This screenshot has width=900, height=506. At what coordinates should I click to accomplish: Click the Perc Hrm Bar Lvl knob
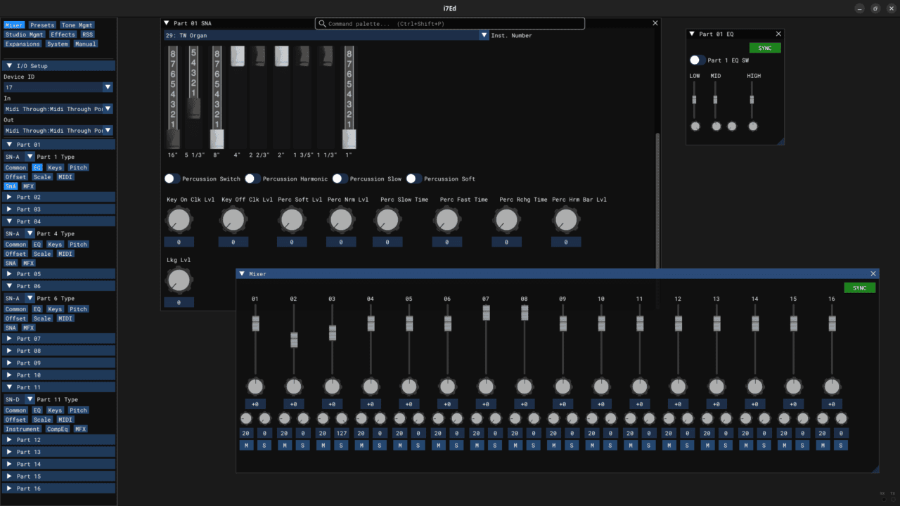(x=565, y=221)
